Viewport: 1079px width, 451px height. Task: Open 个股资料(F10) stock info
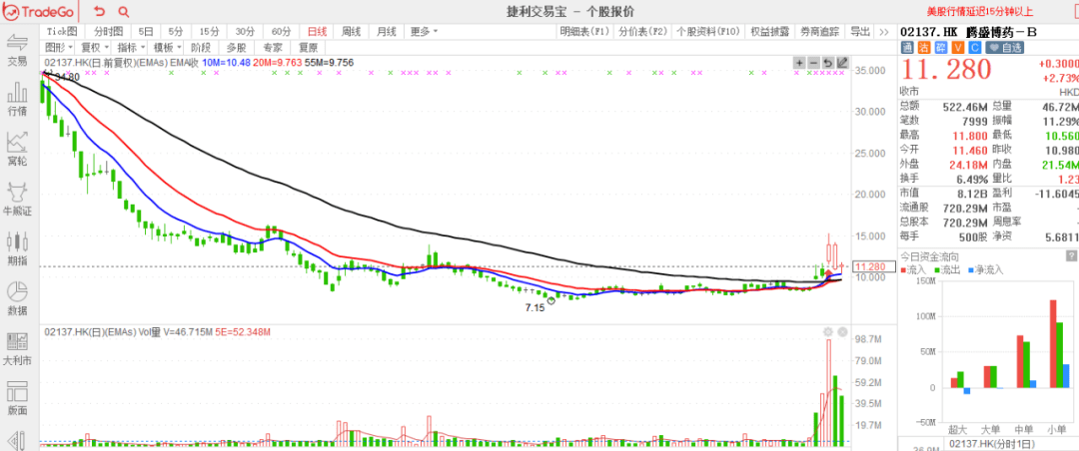pos(708,32)
